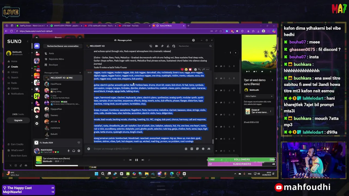Open options menu for 7jarr el wed demo title
Image resolution: width=349 pixels, height=196 pixels.
tap(272, 80)
